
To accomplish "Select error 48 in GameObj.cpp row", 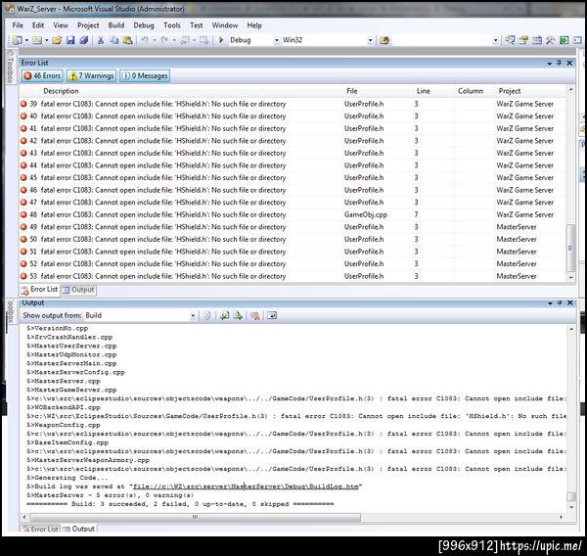I will pos(292,214).
